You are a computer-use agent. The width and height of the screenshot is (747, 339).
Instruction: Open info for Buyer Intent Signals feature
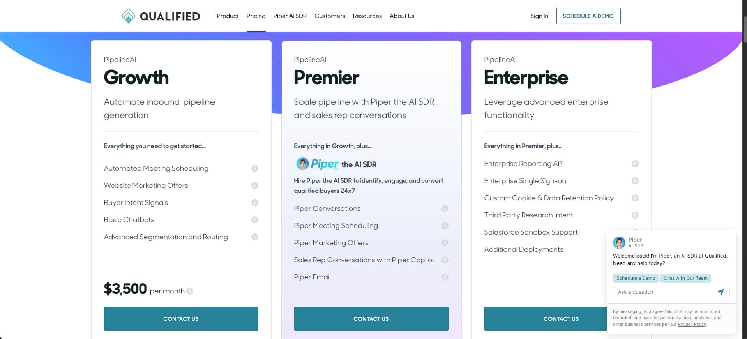tap(254, 203)
